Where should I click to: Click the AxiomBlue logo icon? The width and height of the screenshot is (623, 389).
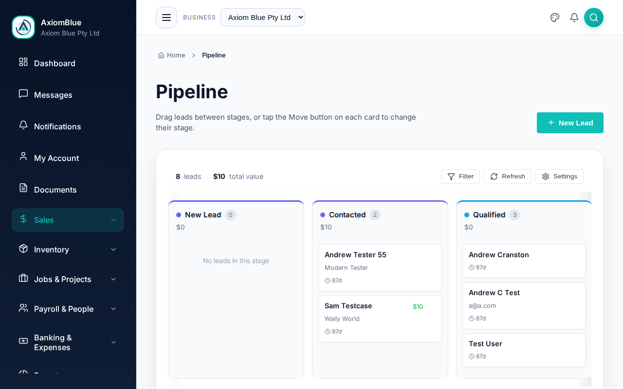click(x=23, y=27)
